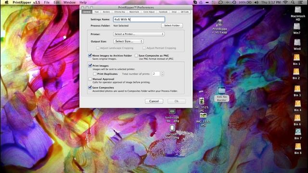Open the Output Size Select Size dropdown
The image size is (308, 173).
pos(128,41)
